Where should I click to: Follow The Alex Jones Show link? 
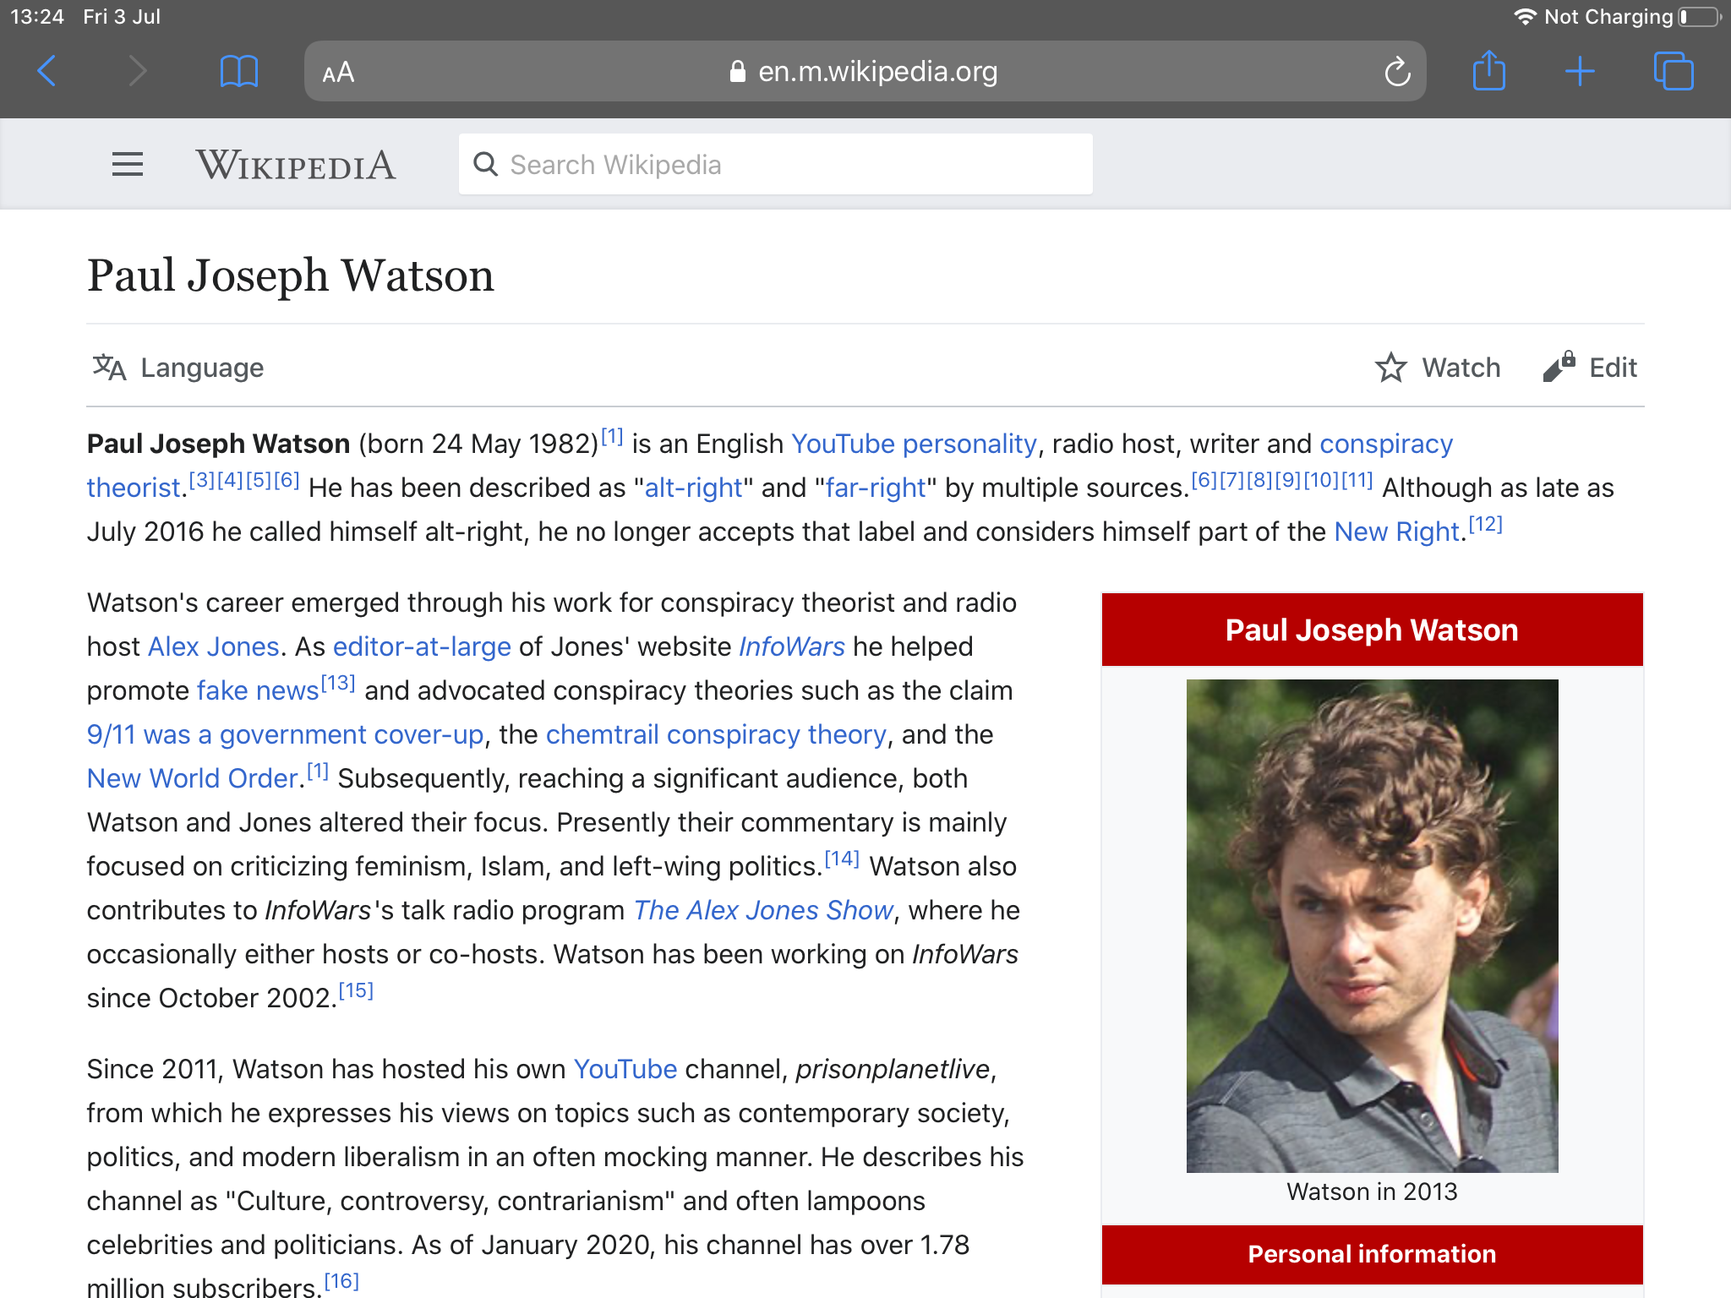pos(763,910)
